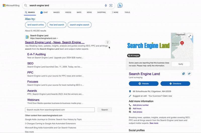Open visual search camera icon
Viewport: 201px width, 133px height.
[111, 5]
